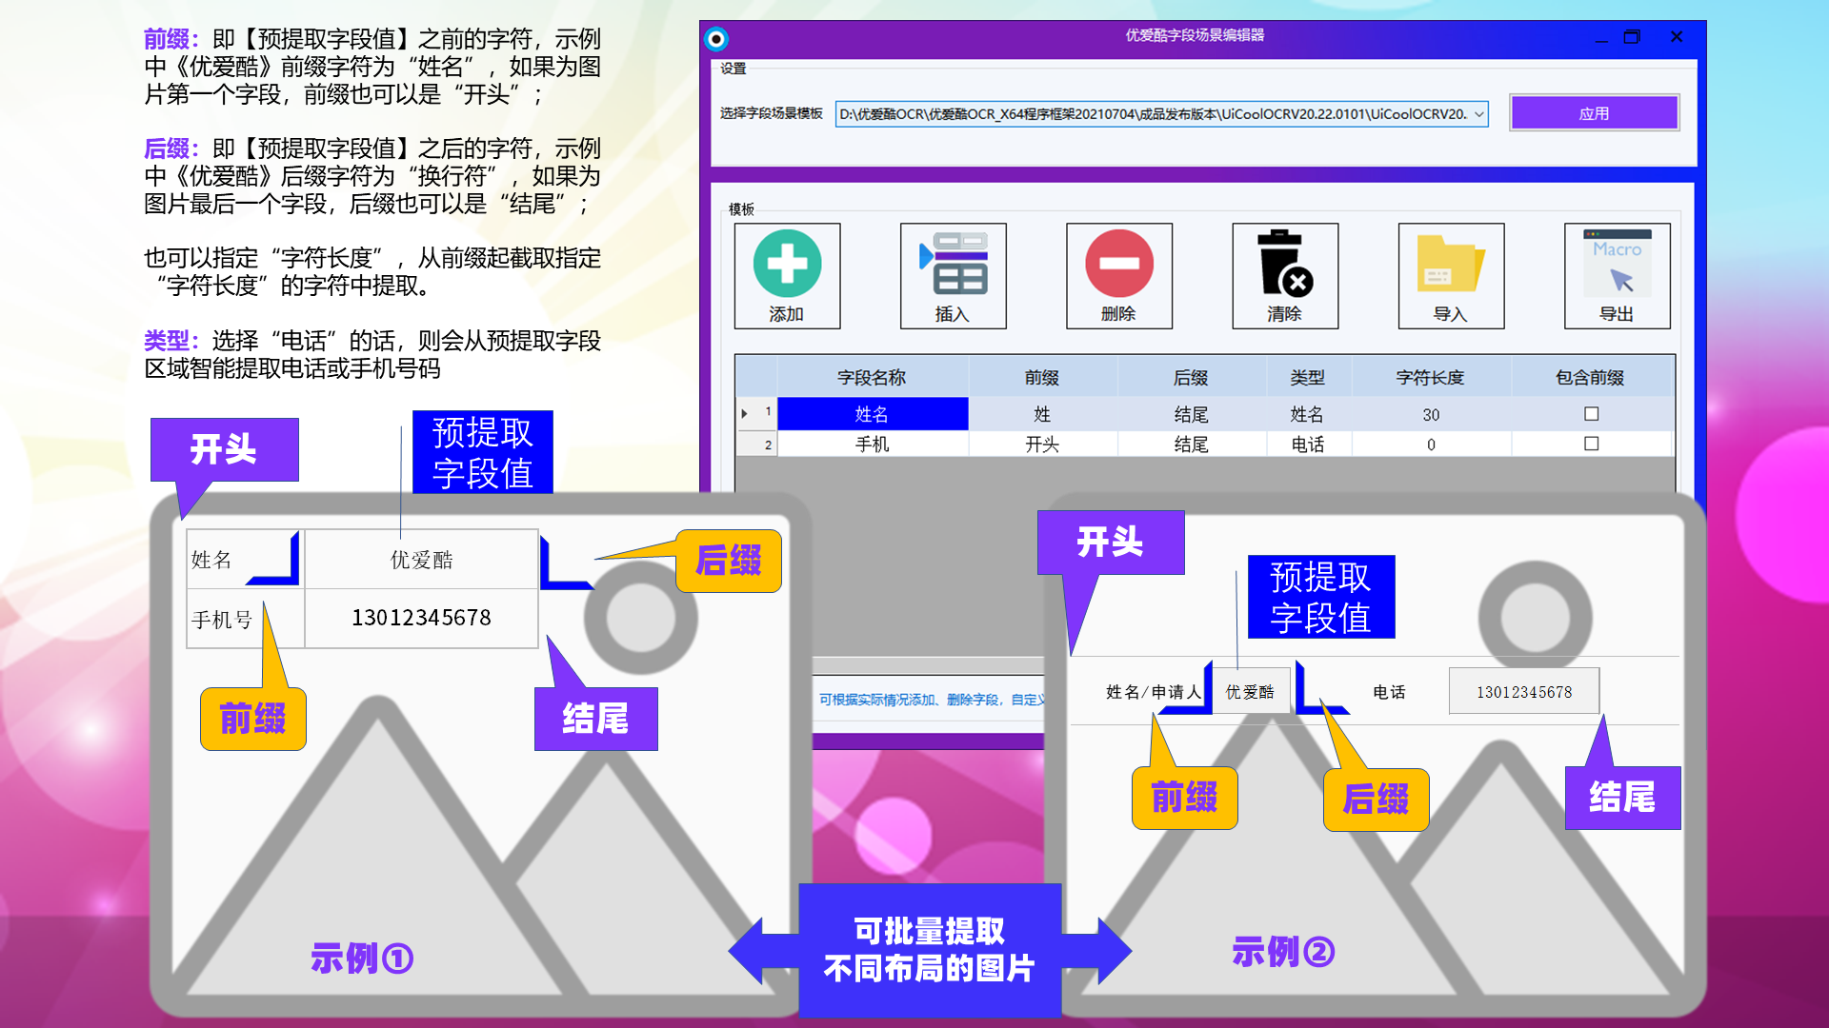
Task: Select the 手机 field name cell
Action: pos(872,445)
